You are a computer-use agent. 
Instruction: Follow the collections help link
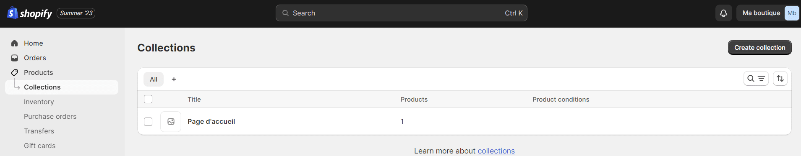(x=496, y=151)
